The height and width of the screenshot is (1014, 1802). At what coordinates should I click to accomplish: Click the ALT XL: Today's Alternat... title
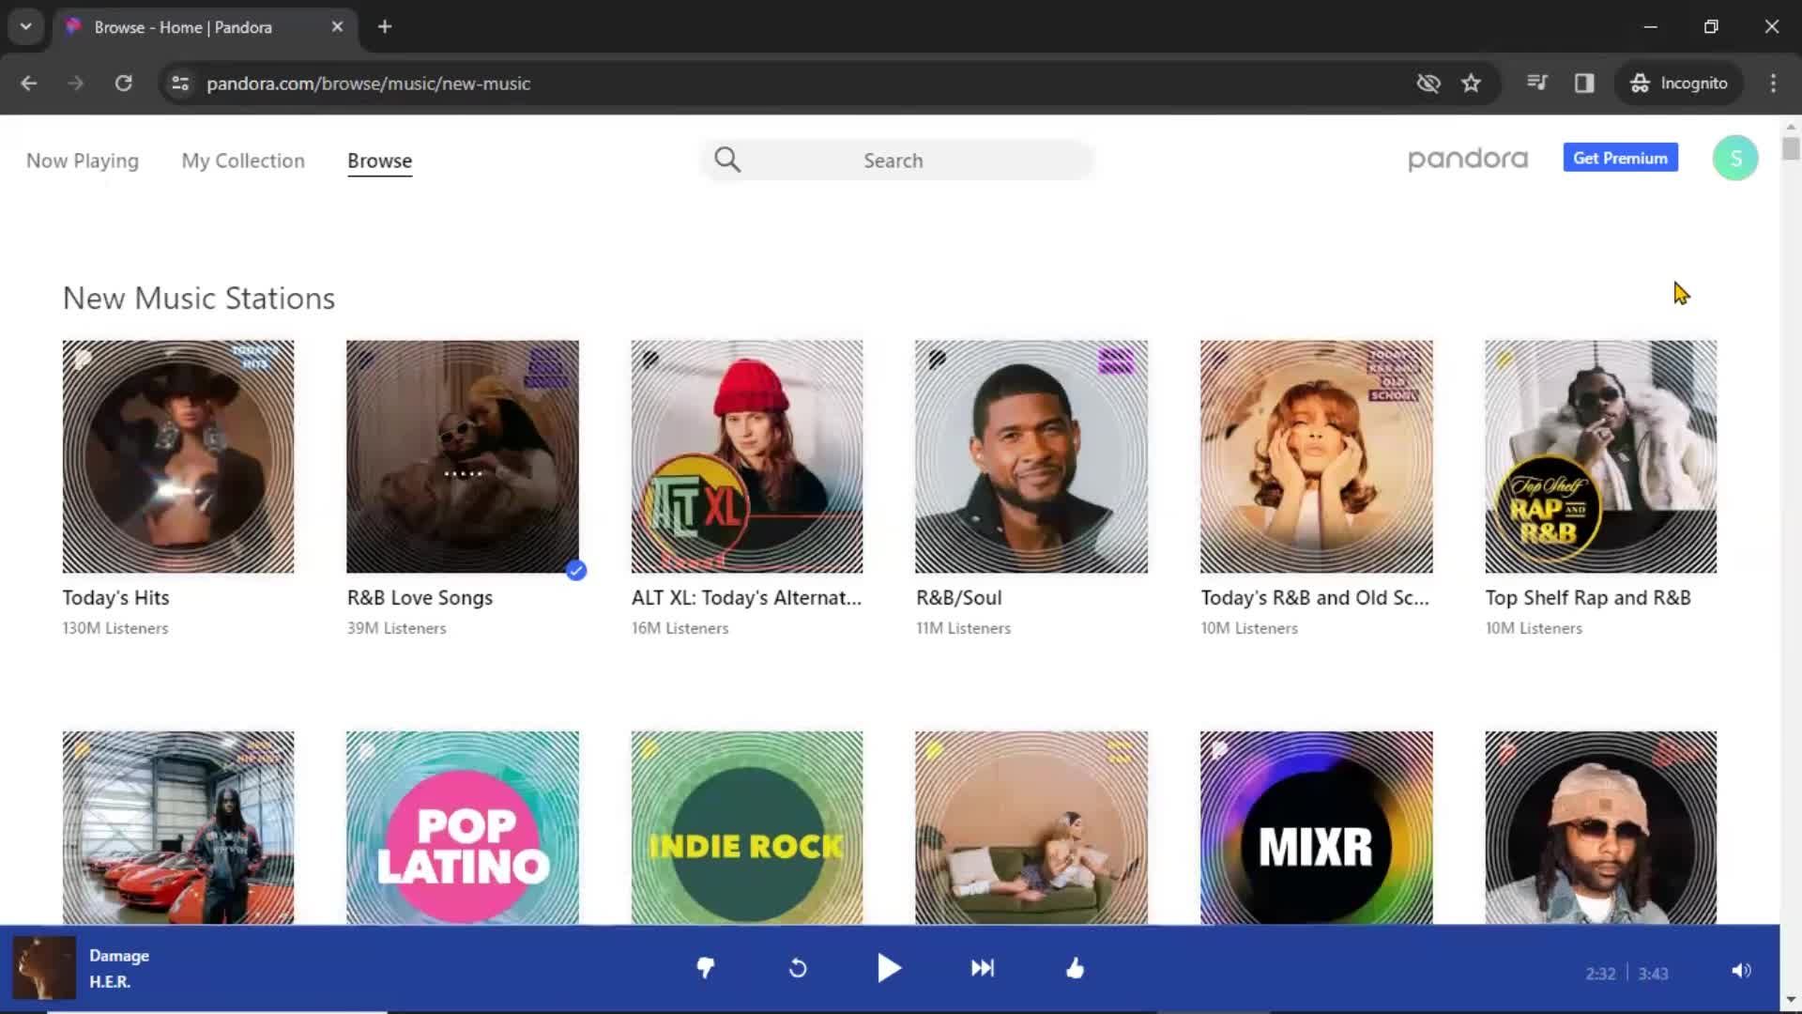(746, 598)
